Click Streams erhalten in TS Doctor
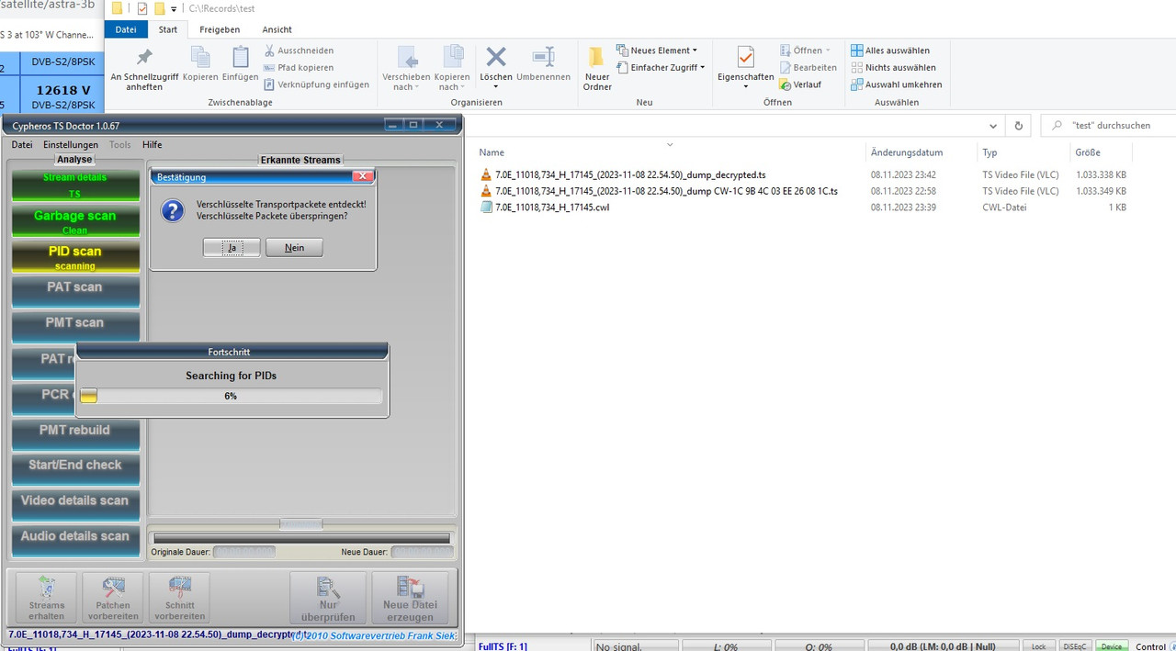This screenshot has height=651, width=1176. tap(46, 599)
